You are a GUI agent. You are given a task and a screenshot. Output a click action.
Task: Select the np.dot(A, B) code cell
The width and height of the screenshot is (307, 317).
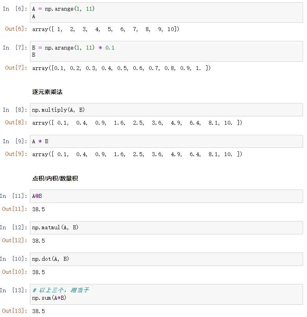click(x=165, y=259)
